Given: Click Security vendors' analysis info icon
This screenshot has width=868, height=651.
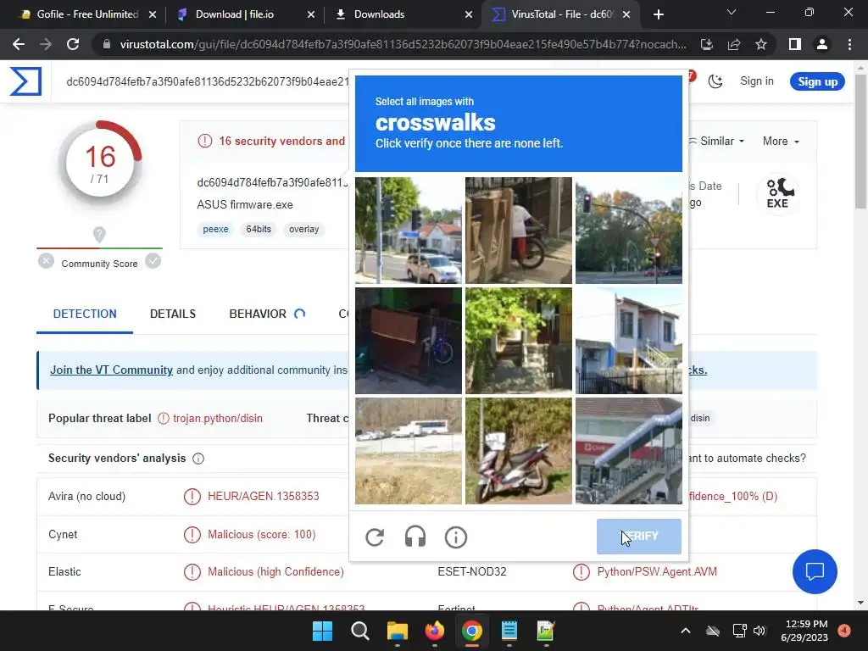Looking at the screenshot, I should tap(198, 459).
